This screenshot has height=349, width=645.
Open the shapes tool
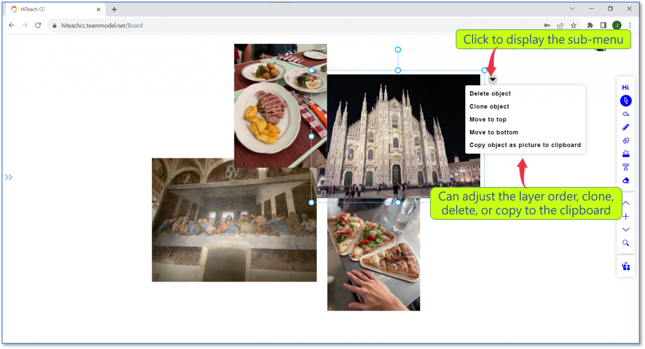click(x=626, y=141)
